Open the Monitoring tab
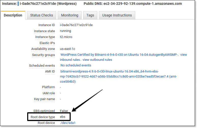Screen dimensions: 197x128 point(70,15)
